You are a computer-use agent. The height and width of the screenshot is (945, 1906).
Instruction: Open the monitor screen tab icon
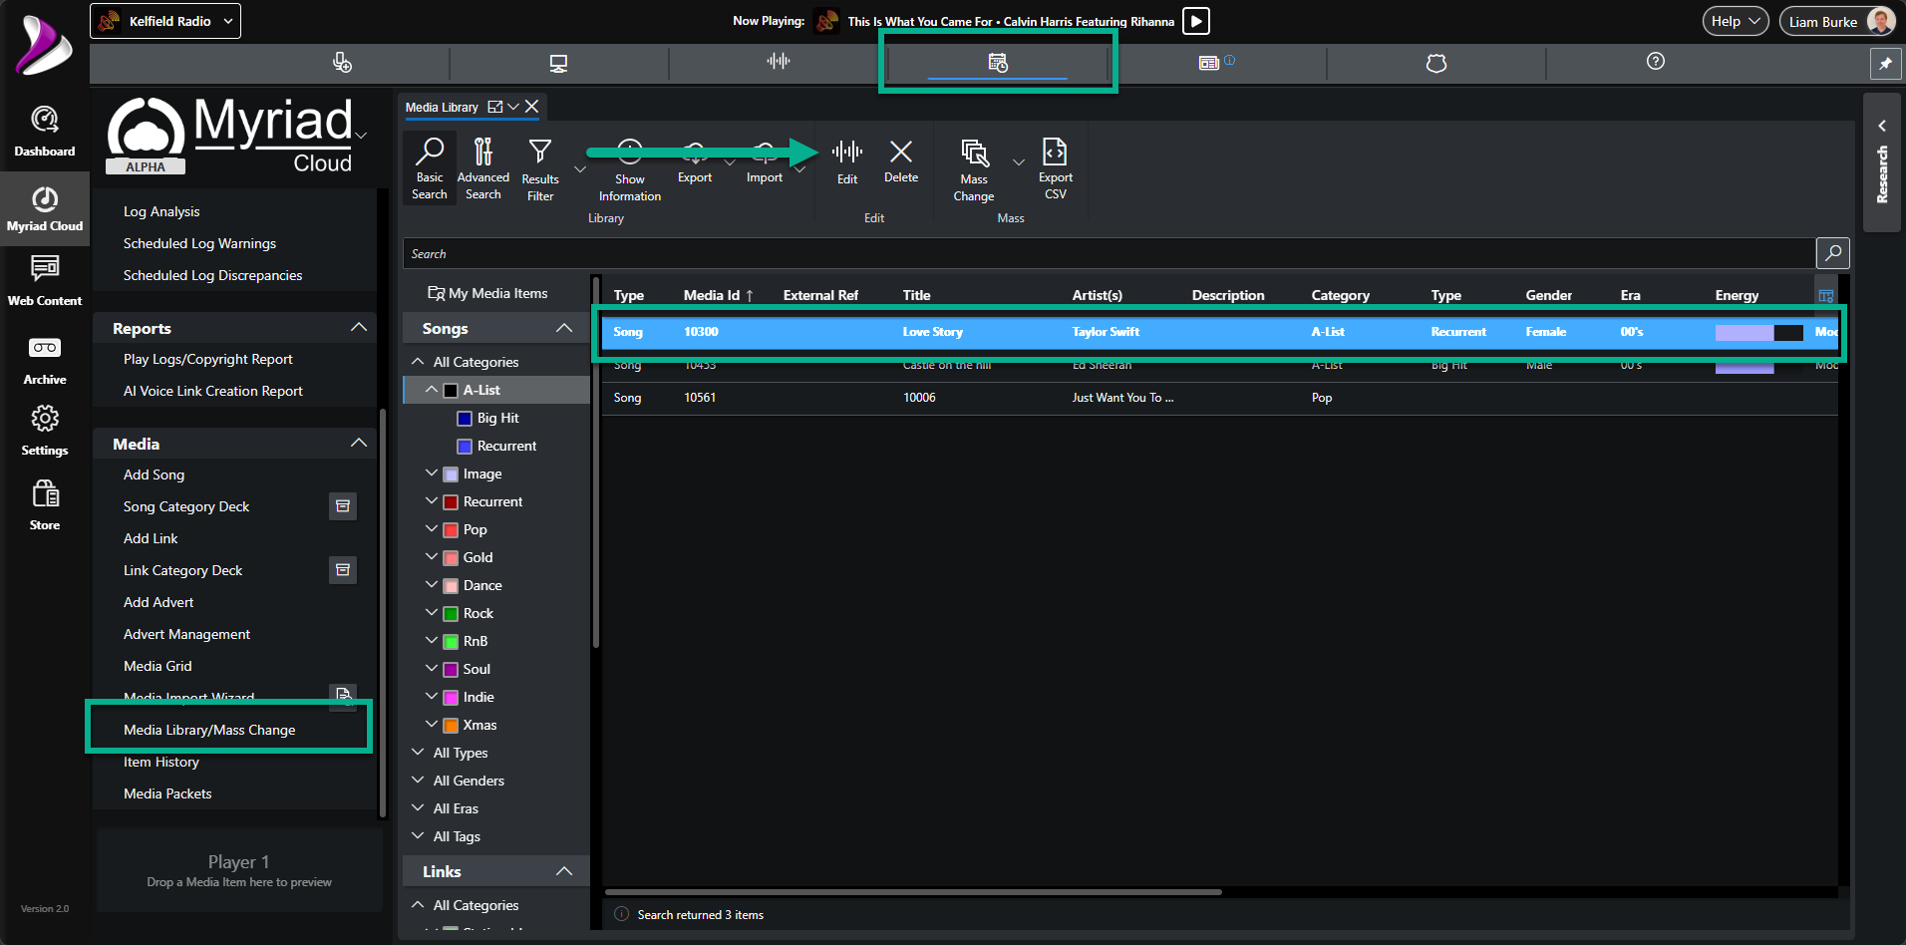coord(558,63)
